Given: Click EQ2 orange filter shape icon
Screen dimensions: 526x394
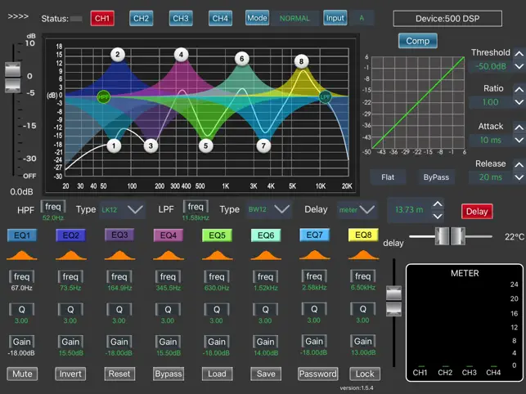Looking at the screenshot, I should pos(71,255).
